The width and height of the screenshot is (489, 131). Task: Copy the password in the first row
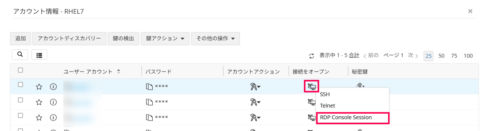tap(149, 87)
